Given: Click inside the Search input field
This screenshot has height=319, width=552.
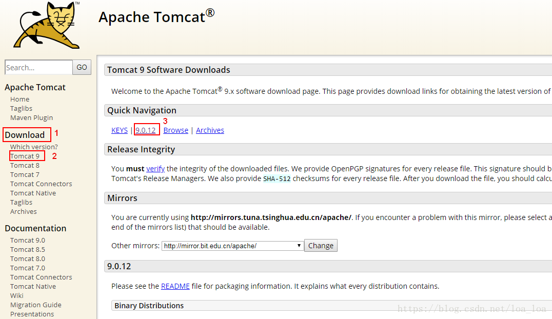Looking at the screenshot, I should coord(38,67).
